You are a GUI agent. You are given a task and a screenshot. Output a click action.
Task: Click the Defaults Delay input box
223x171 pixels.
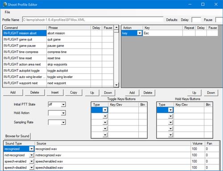pyautogui.click(x=196, y=20)
